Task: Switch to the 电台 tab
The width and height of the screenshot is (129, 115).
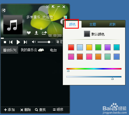Action: pos(53,50)
